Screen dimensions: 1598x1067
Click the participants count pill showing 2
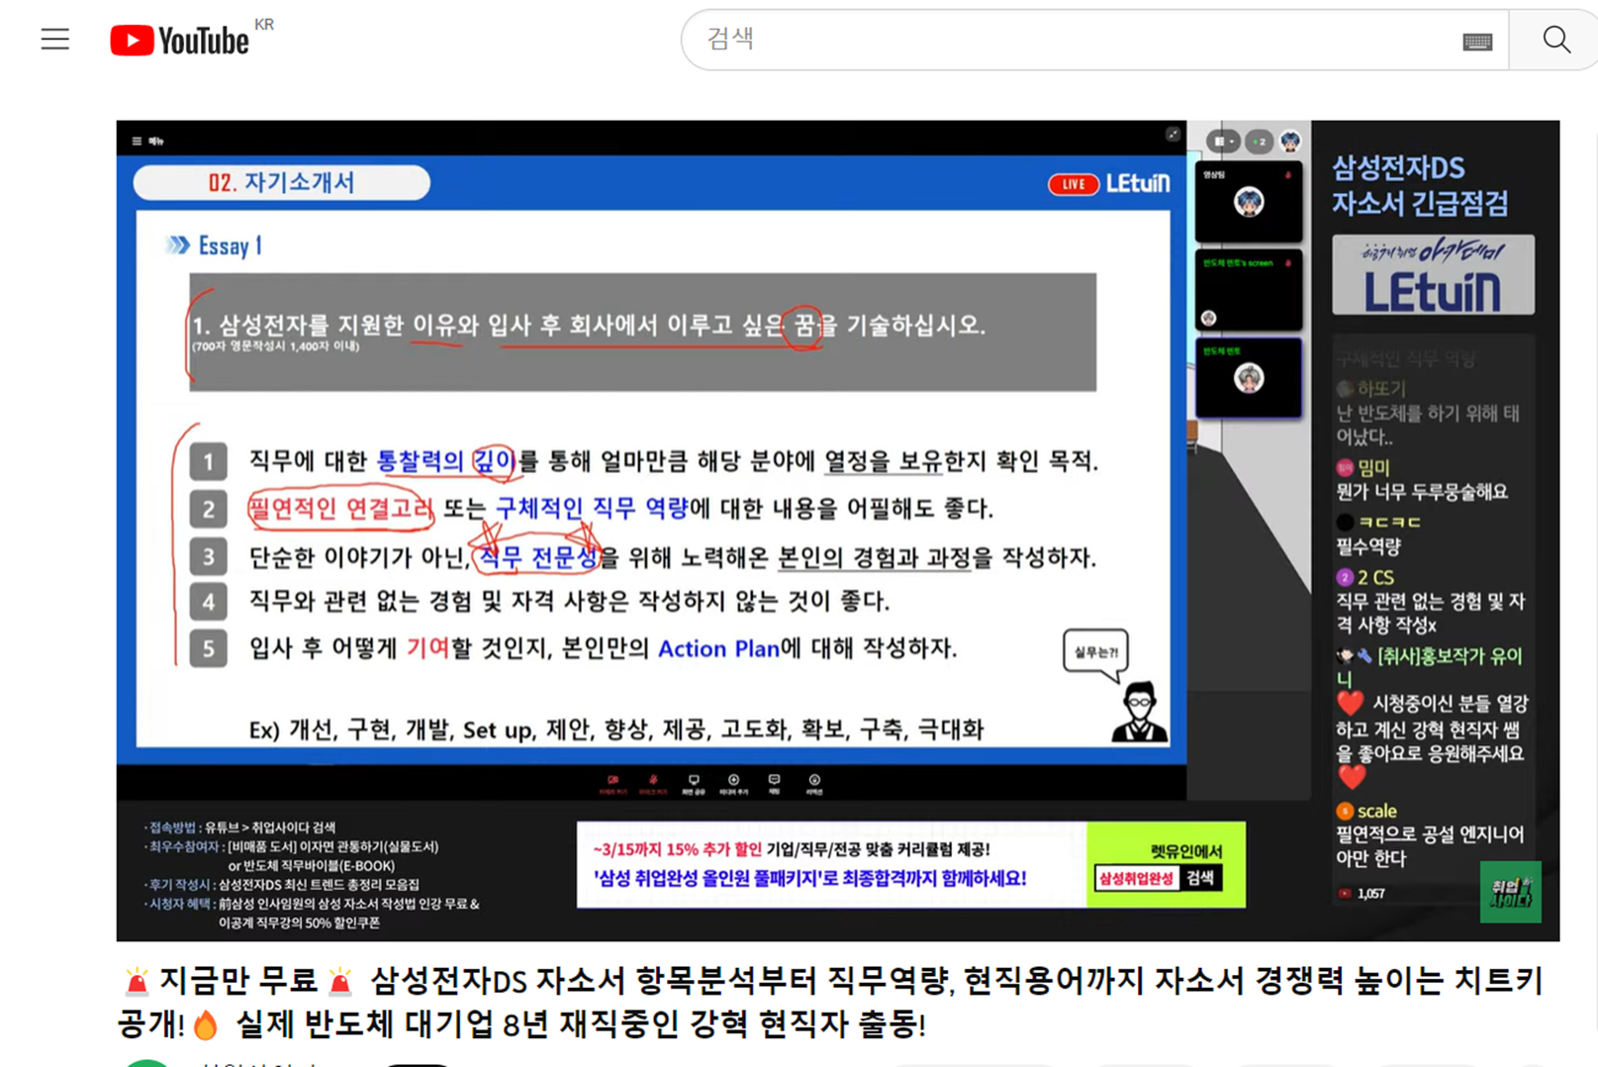(x=1259, y=142)
